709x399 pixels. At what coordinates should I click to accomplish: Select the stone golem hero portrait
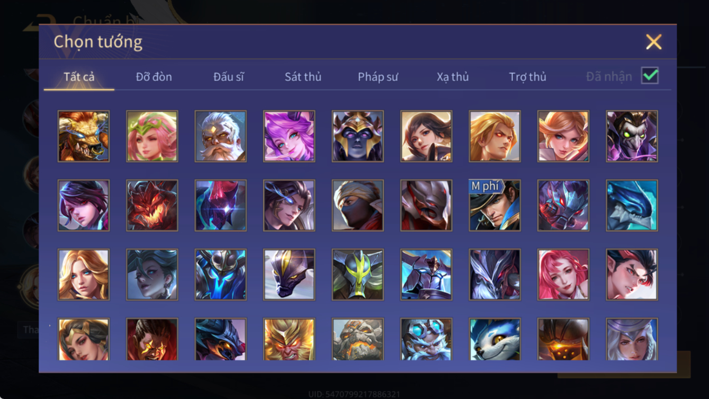[358, 339]
